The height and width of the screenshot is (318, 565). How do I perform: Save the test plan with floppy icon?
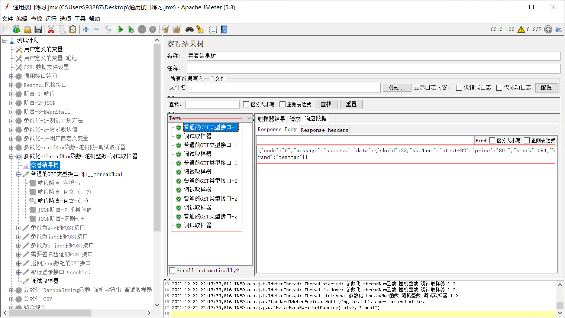[38, 29]
